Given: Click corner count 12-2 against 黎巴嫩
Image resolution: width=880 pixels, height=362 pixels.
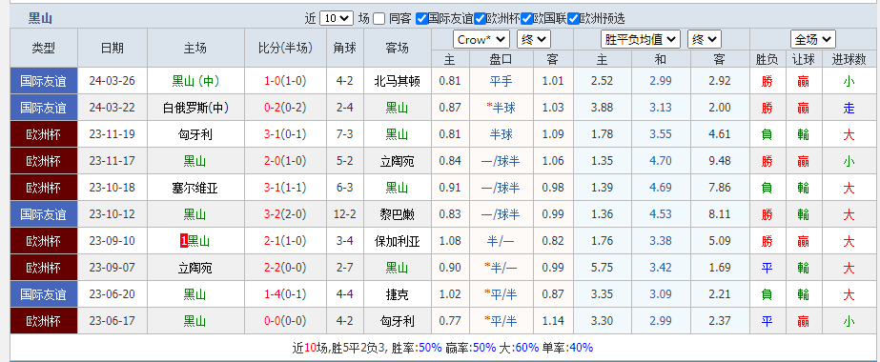Looking at the screenshot, I should (x=344, y=214).
